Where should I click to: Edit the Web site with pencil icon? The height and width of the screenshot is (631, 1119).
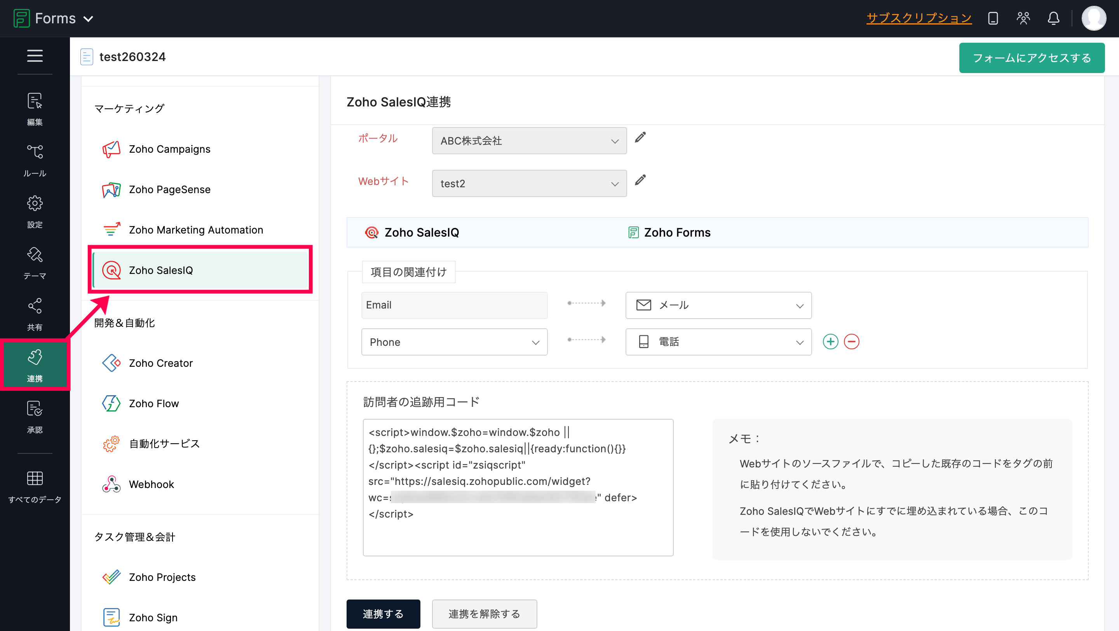[640, 180]
